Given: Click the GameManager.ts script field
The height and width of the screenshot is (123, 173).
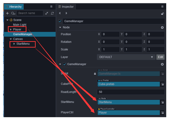Looking at the screenshot, I should coord(129,74).
